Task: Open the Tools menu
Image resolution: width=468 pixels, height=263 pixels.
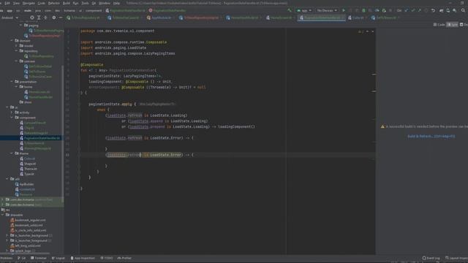Action: (85, 3)
